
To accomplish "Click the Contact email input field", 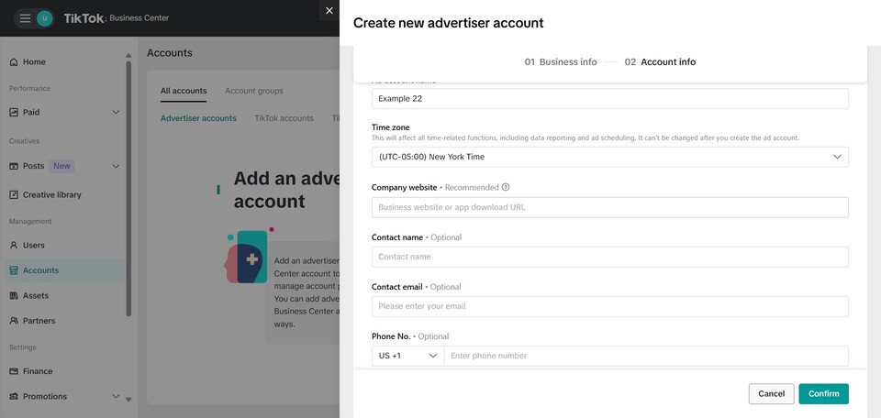I will click(x=609, y=306).
